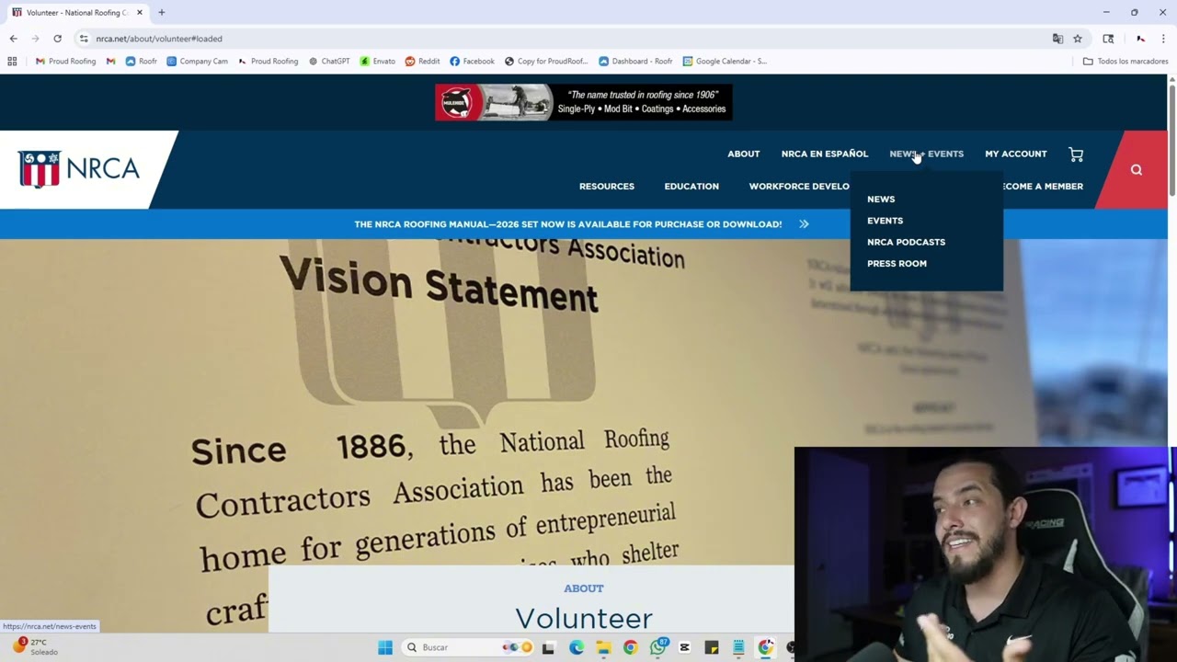Viewport: 1177px width, 662px height.
Task: Open Dashboard - Roofr bookmark
Action: coord(635,62)
